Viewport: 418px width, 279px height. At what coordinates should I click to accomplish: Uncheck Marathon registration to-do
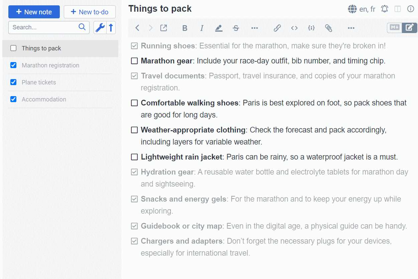[x=13, y=65]
